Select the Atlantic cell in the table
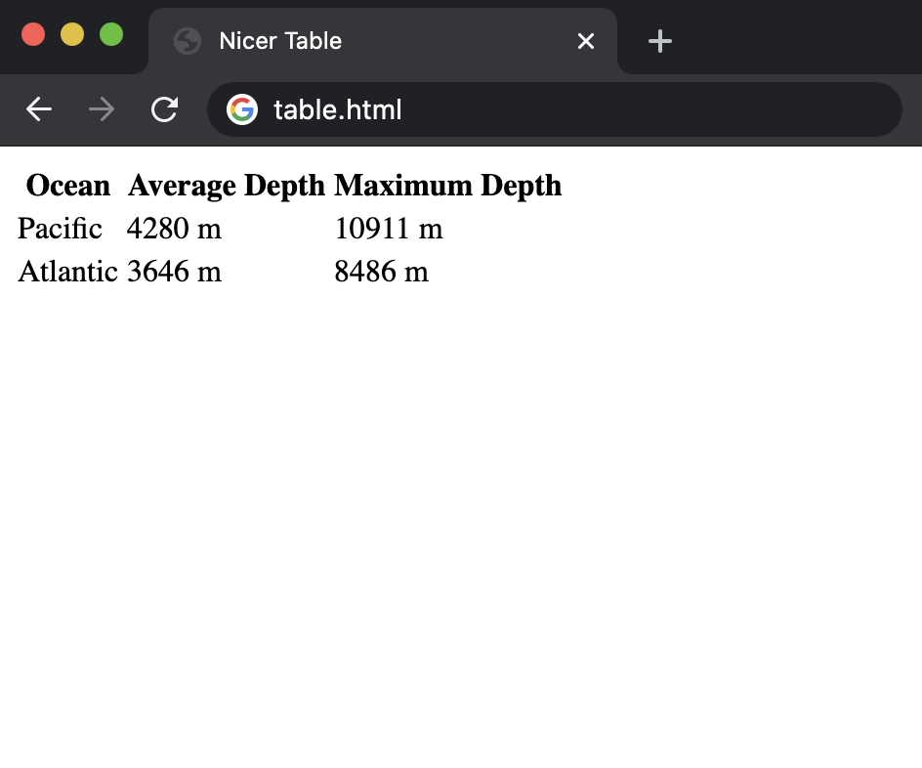922x768 pixels. click(67, 272)
